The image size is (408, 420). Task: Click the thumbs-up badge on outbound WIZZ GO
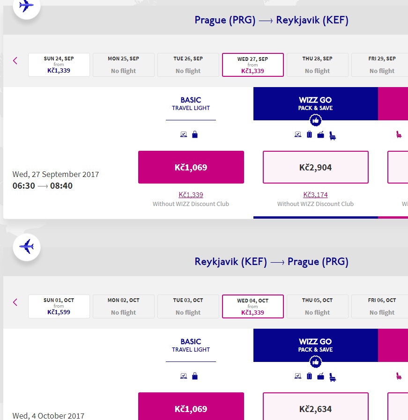point(315,120)
